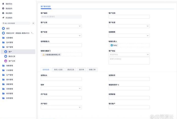This screenshot has width=177, height=119.
Task: Click the 增值税税率 % input field
Action: [129, 88]
